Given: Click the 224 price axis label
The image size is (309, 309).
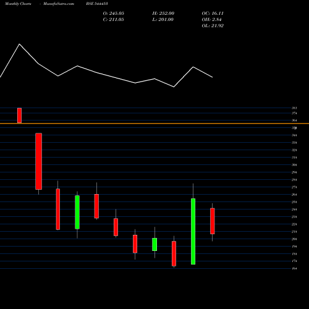Looking at the screenshot, I should pos(294,224).
